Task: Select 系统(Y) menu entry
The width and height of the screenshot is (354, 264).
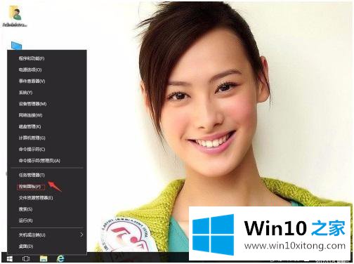Action: pyautogui.click(x=47, y=93)
